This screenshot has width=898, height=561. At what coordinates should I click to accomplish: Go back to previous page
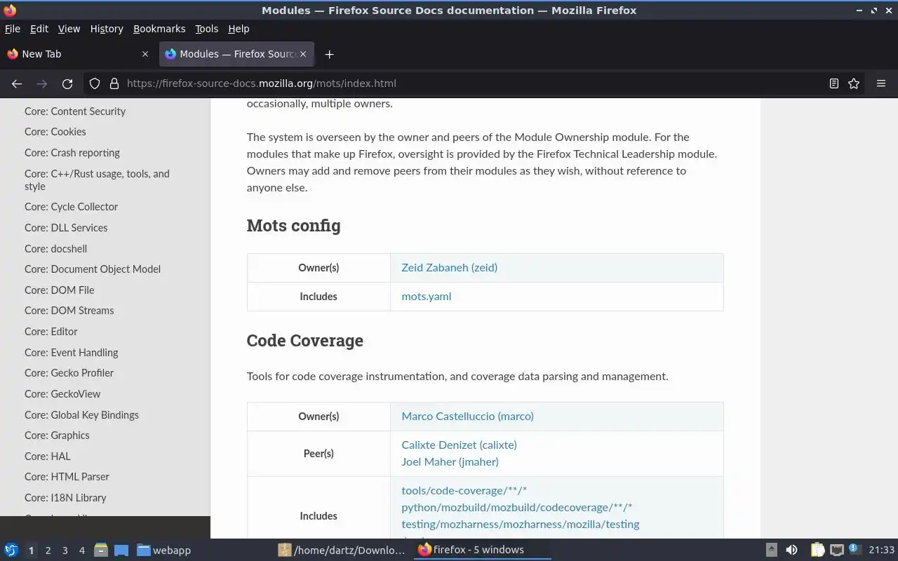tap(17, 83)
